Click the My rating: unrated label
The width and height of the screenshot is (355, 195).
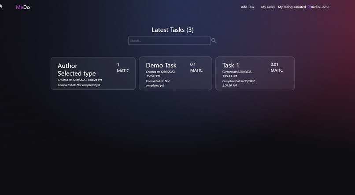click(x=292, y=7)
